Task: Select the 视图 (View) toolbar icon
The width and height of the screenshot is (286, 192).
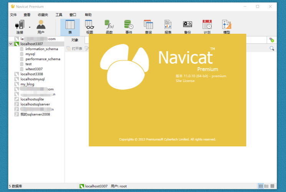Action: point(89,27)
